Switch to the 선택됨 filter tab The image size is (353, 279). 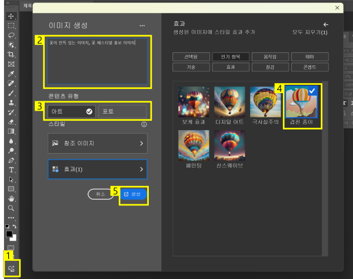(191, 57)
